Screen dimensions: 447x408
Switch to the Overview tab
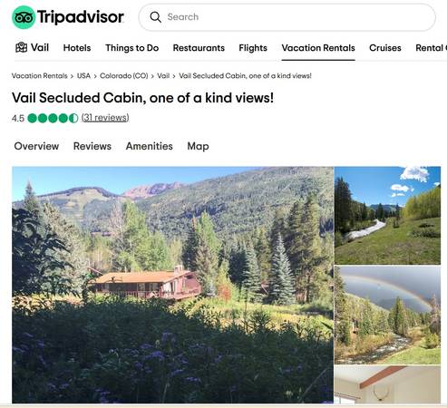click(x=36, y=146)
